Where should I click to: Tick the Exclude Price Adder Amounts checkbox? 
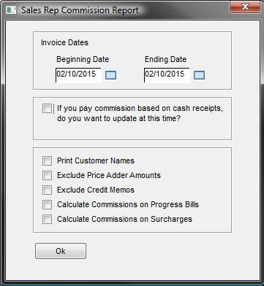pos(47,175)
